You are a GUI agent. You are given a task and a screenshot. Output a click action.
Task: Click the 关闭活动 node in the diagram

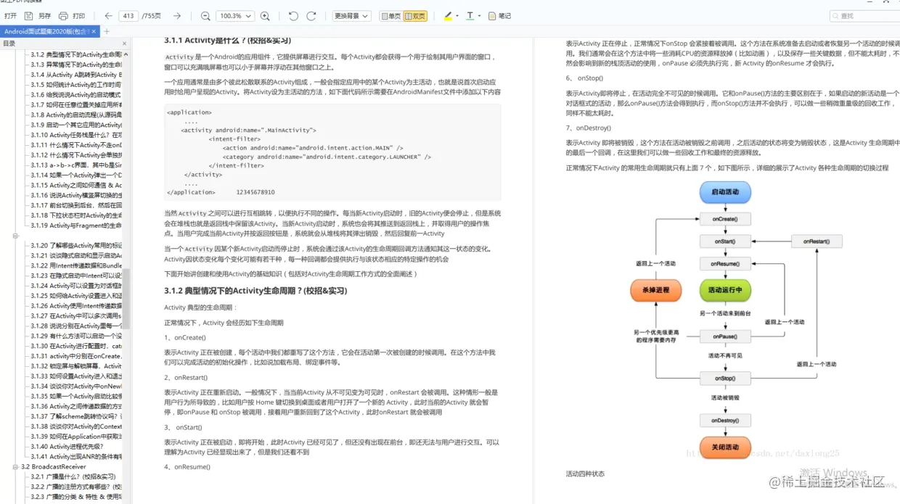click(x=725, y=447)
